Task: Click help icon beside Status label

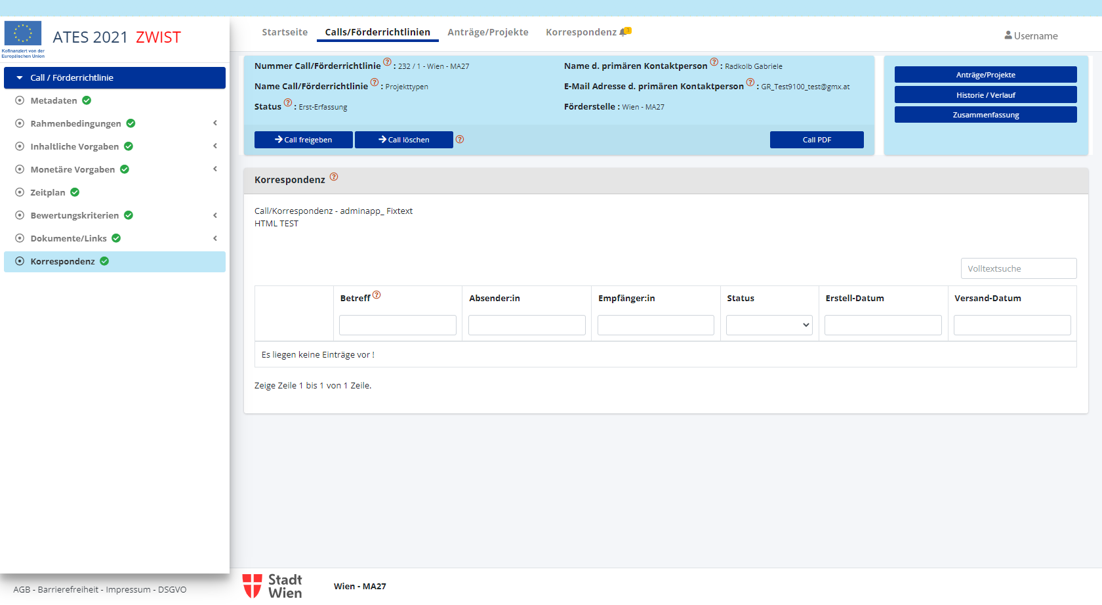Action: 288,103
